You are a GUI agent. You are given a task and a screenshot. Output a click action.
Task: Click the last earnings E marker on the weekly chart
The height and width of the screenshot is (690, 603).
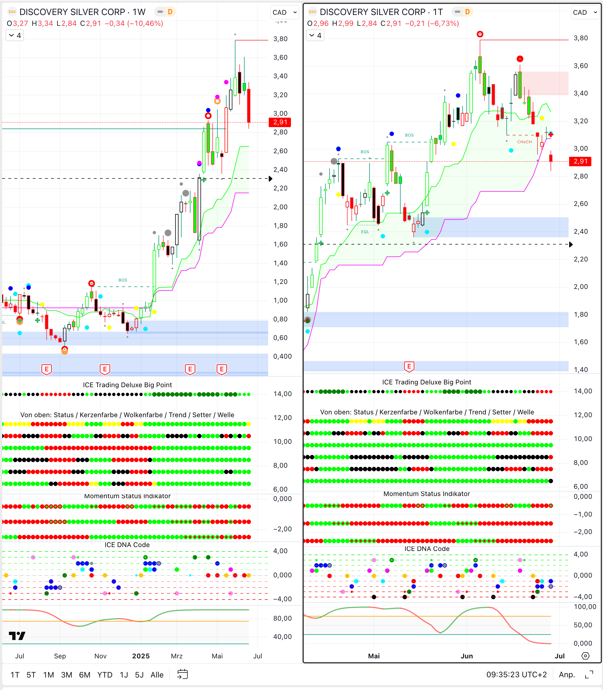pos(222,369)
